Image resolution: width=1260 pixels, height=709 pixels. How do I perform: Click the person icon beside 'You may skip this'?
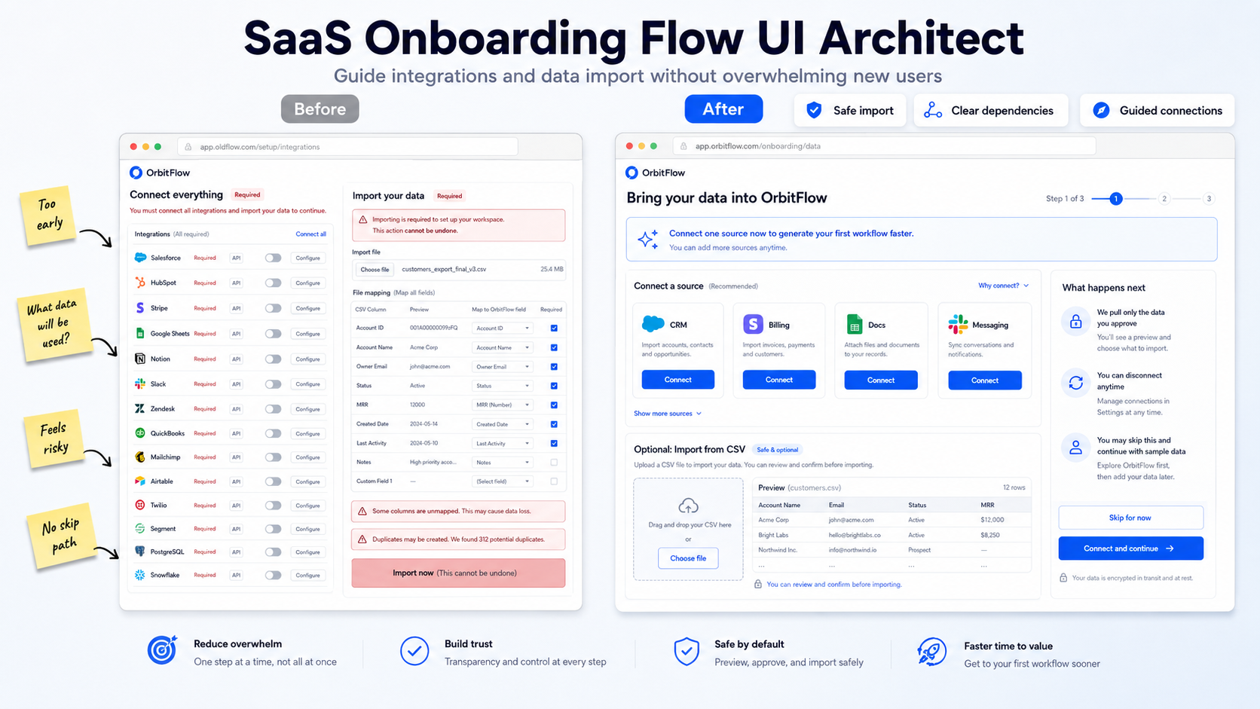coord(1075,448)
